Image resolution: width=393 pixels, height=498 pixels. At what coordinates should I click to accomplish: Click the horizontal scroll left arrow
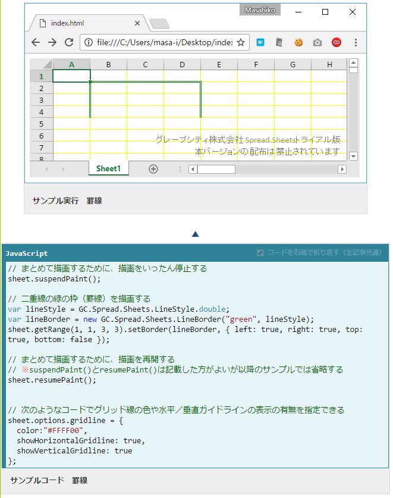click(193, 170)
